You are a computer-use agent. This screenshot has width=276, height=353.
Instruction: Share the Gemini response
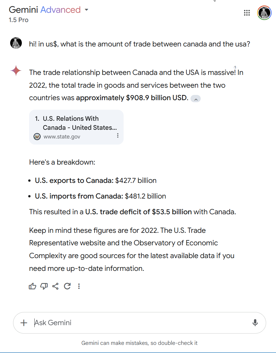tap(55, 287)
